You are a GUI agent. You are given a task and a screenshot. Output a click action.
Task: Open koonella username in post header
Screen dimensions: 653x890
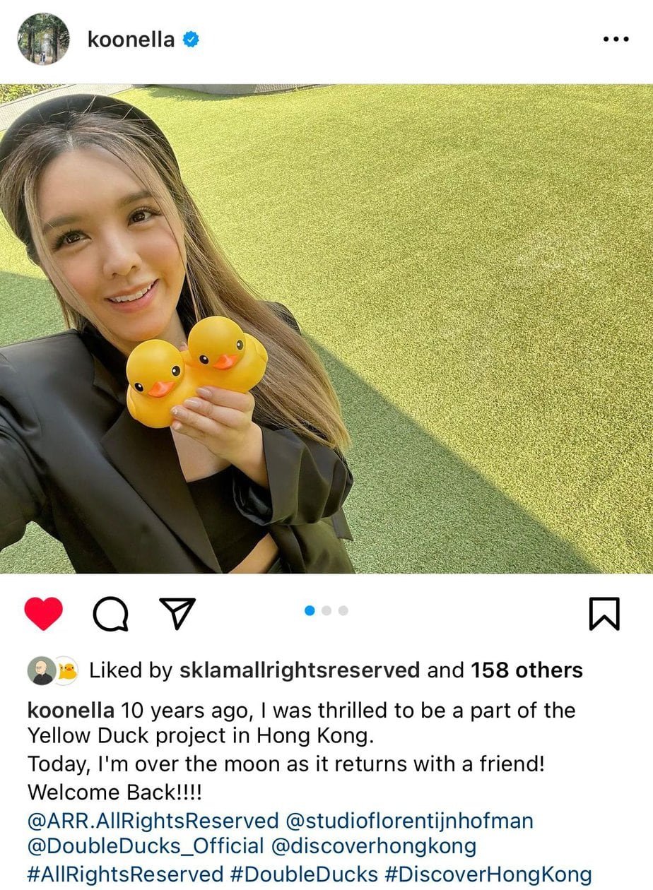coord(131,40)
